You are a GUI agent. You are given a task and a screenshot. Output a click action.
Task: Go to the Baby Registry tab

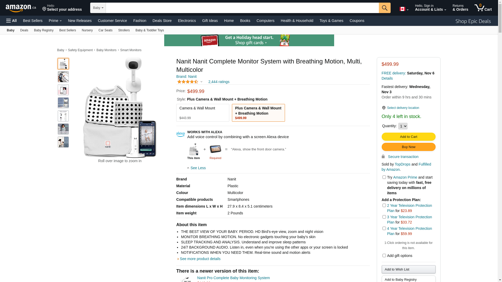click(44, 30)
